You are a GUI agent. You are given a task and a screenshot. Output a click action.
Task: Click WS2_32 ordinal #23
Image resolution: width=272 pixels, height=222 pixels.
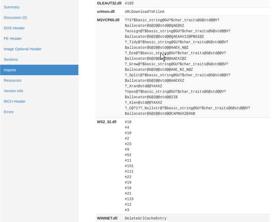click(128, 144)
